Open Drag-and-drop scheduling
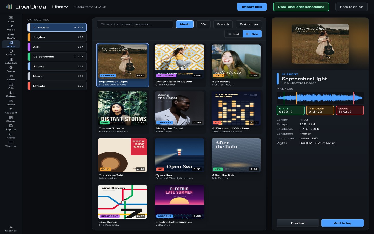The width and height of the screenshot is (374, 234). pyautogui.click(x=301, y=7)
